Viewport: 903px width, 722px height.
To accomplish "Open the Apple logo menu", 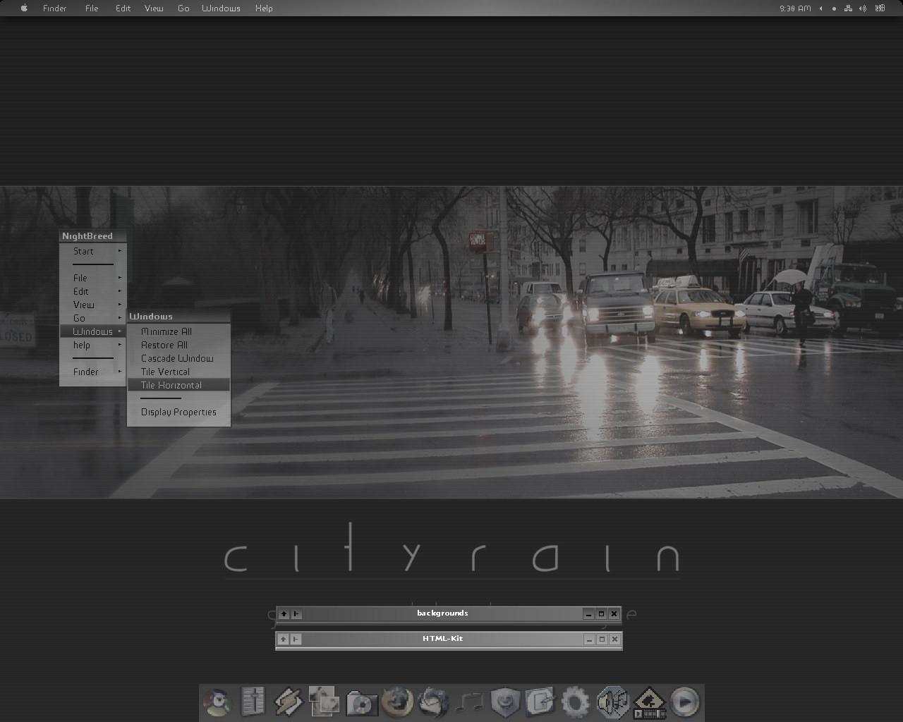I will pyautogui.click(x=24, y=8).
